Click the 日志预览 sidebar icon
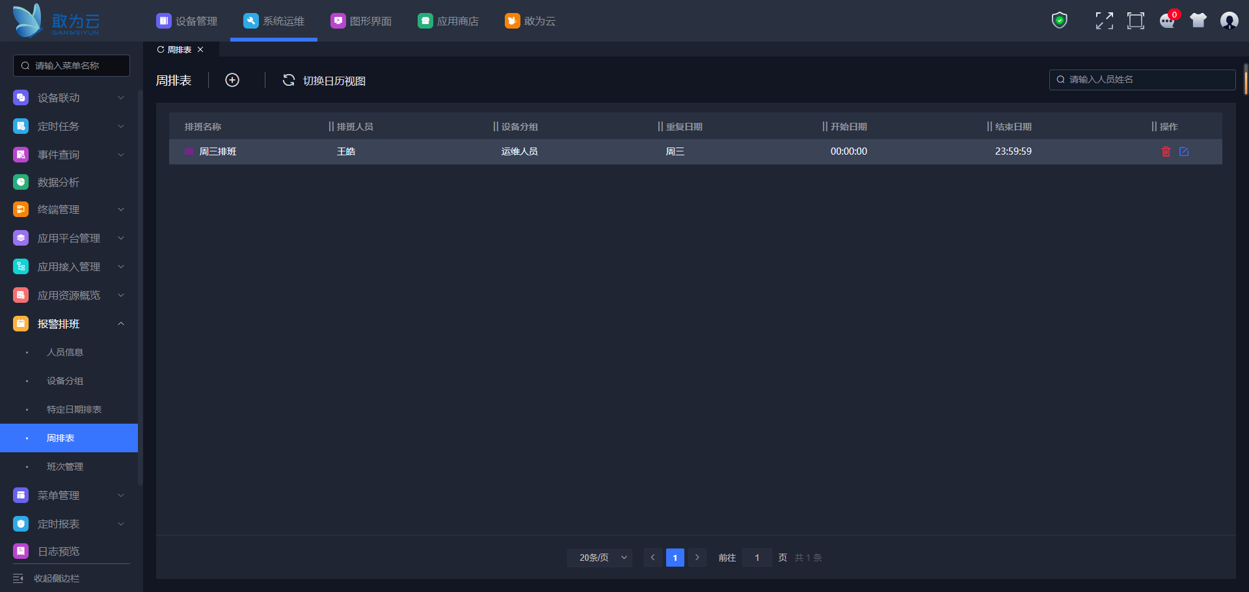Image resolution: width=1249 pixels, height=592 pixels. [x=21, y=551]
